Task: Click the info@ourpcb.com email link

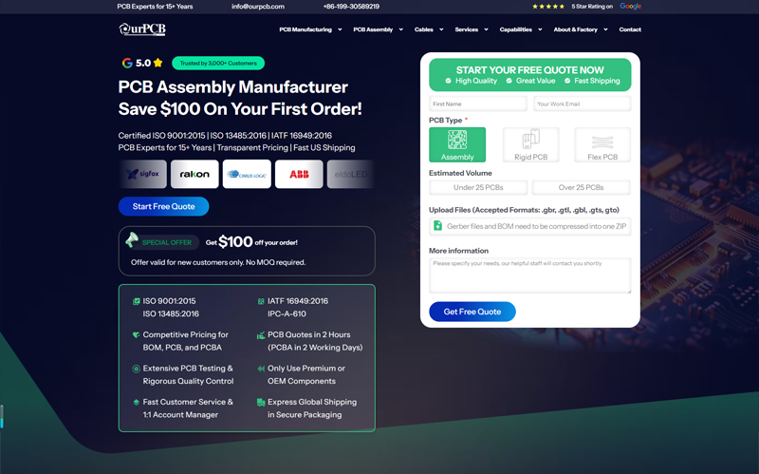Action: tap(258, 7)
